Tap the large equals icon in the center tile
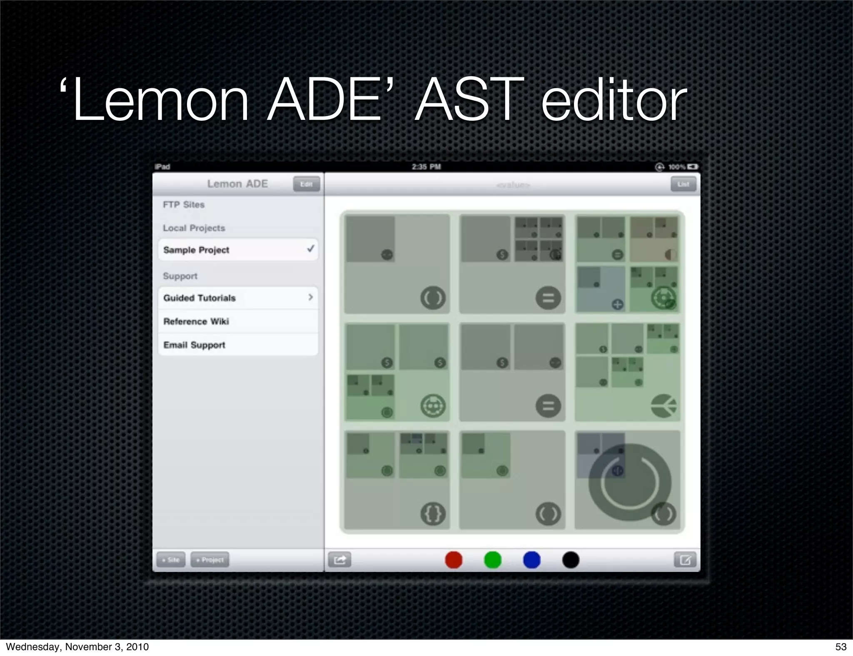 pos(548,406)
